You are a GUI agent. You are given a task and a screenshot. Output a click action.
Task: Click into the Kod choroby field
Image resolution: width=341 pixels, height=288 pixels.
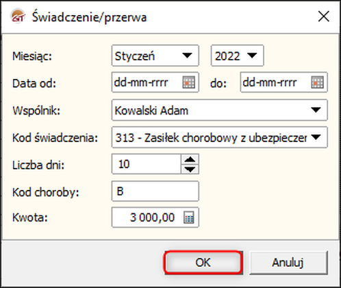[155, 191]
